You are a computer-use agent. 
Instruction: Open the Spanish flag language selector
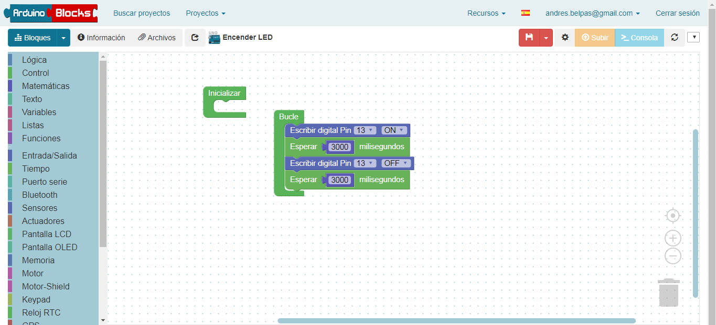526,13
